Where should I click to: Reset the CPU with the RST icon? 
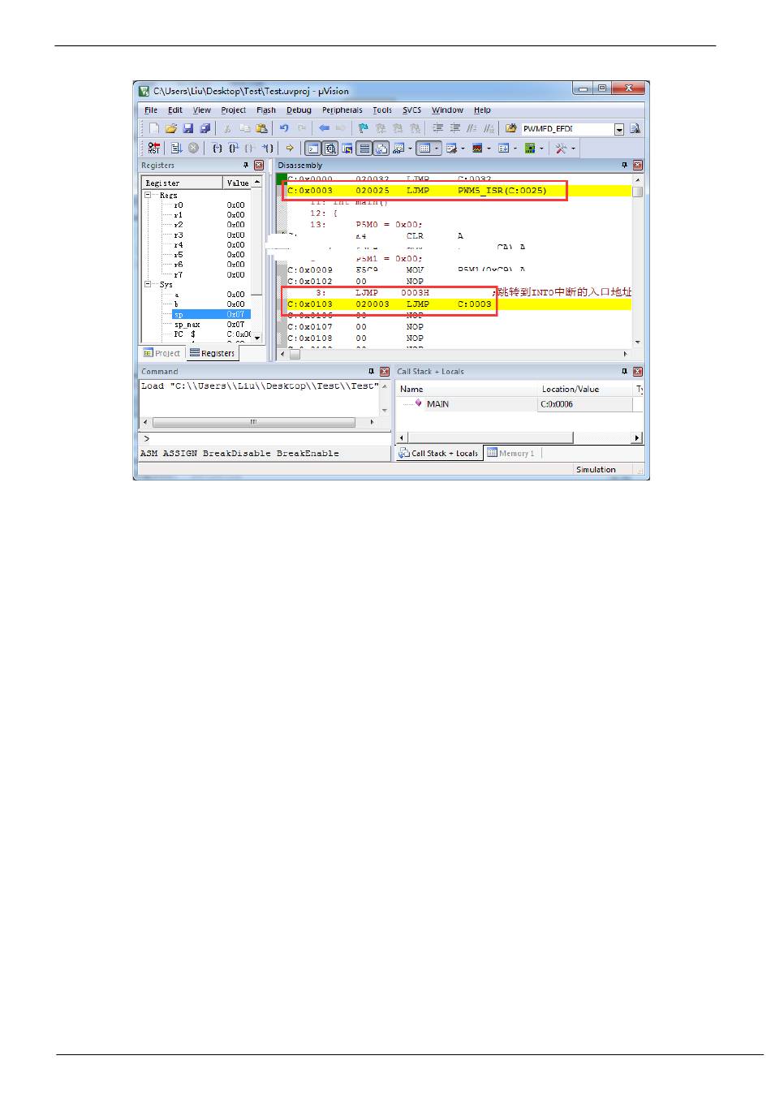(x=153, y=148)
